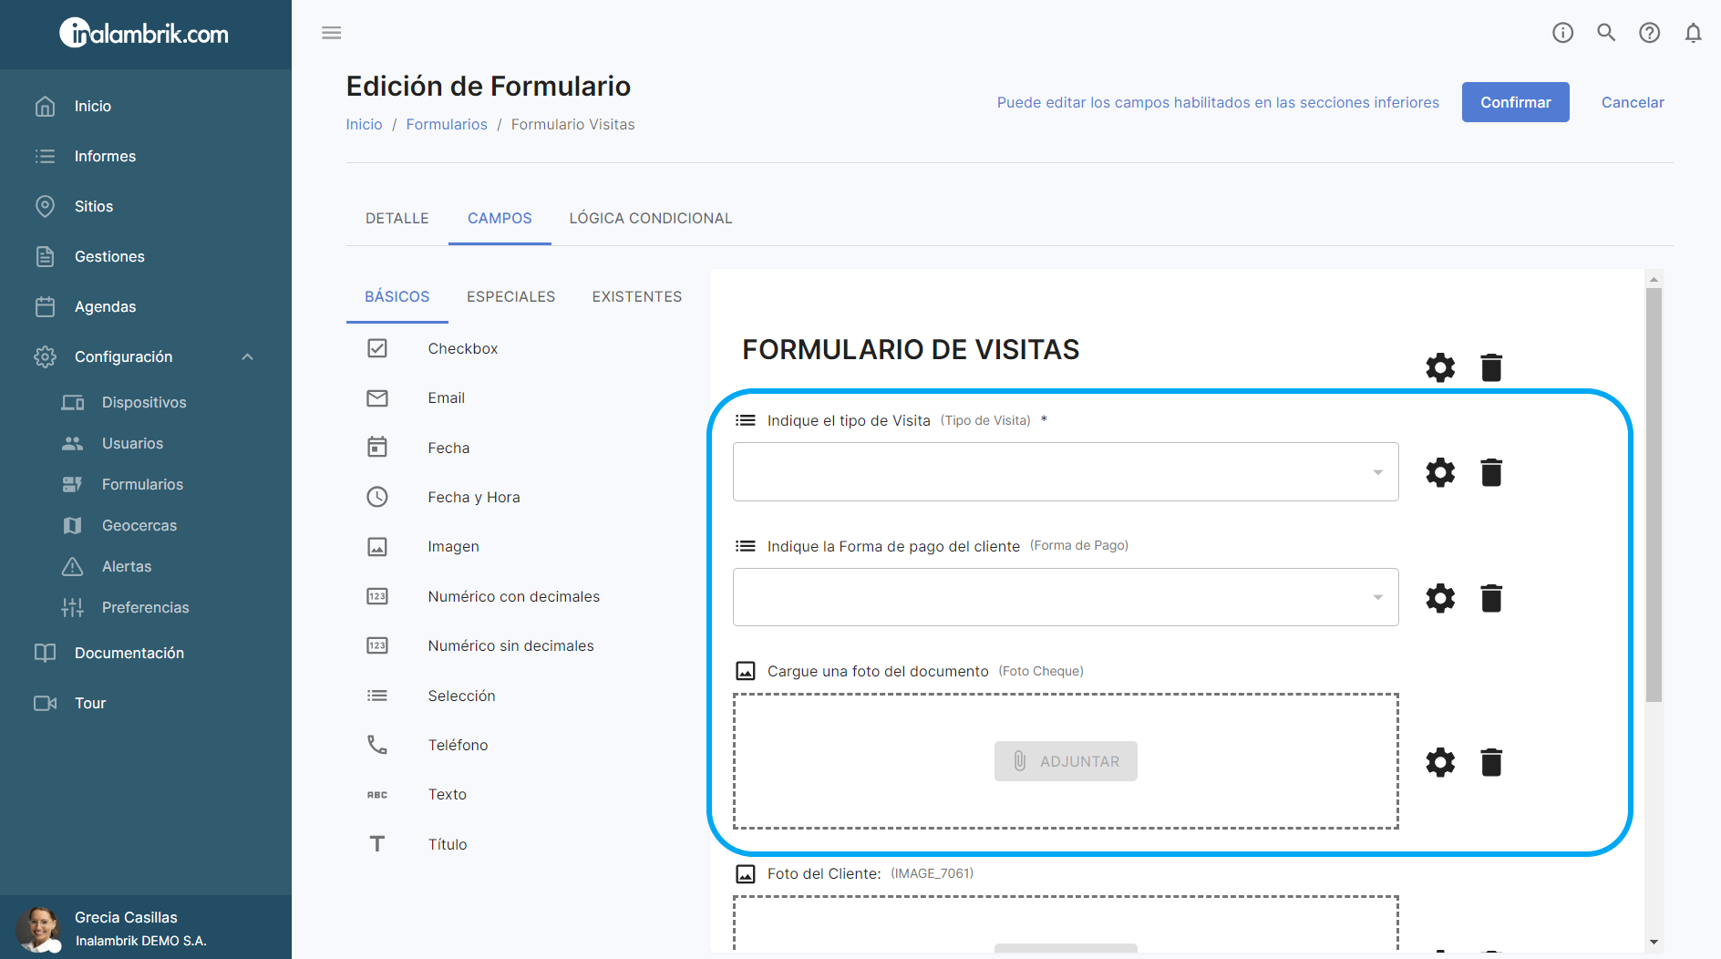Image resolution: width=1721 pixels, height=959 pixels.
Task: Click the scrollbar down arrow in preview
Action: click(x=1654, y=943)
